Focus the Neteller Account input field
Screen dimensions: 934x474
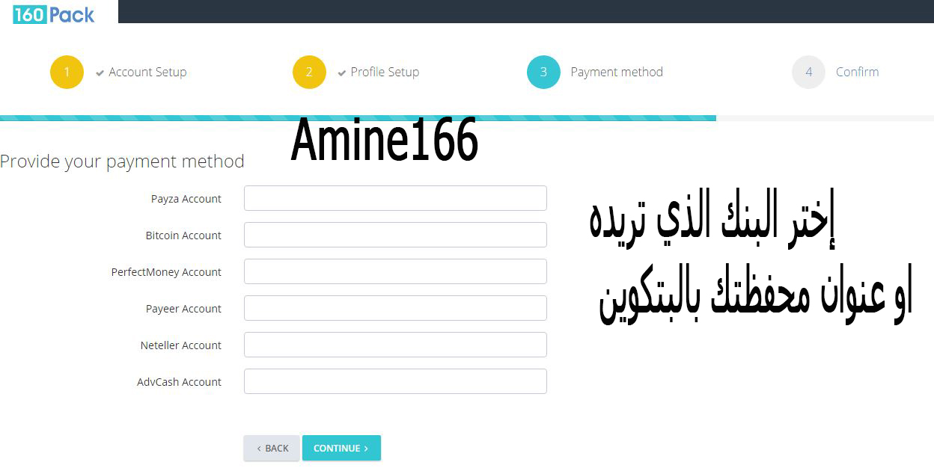click(395, 345)
